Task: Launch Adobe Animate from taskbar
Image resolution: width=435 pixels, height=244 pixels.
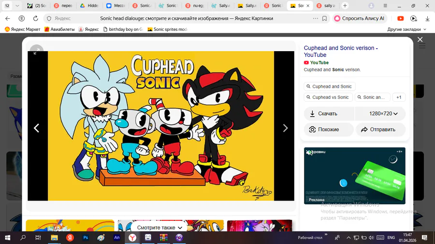Action: click(x=117, y=238)
